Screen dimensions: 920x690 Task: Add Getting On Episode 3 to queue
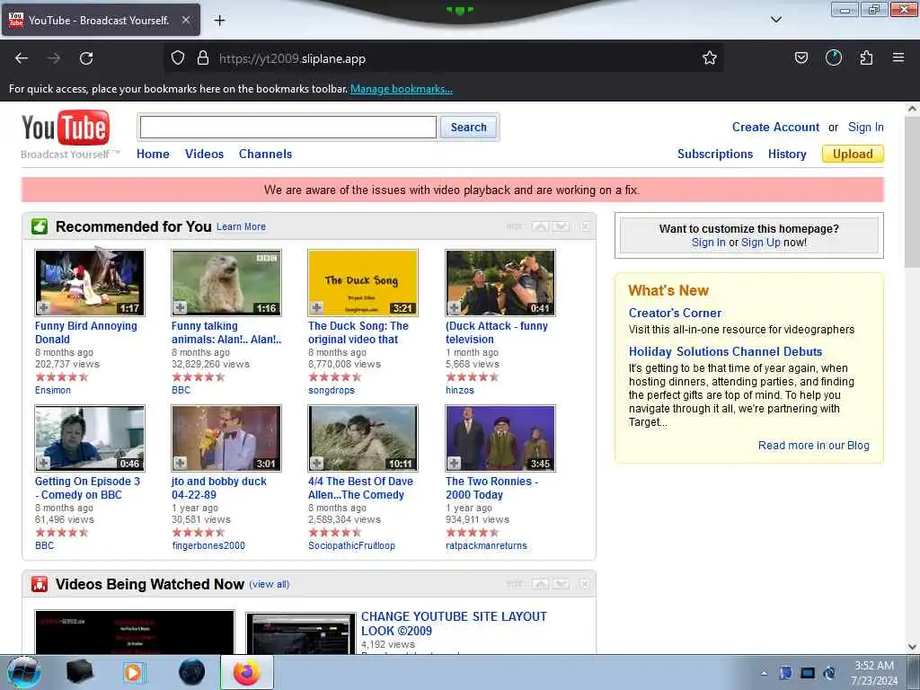point(43,463)
